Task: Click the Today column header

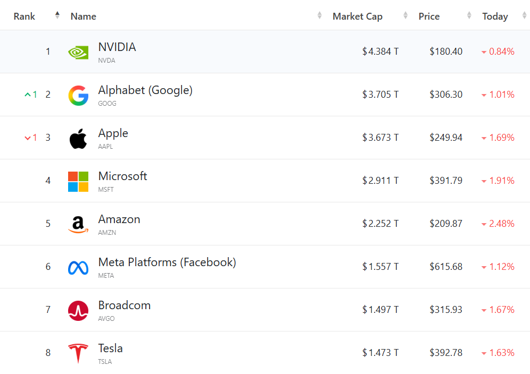Action: pyautogui.click(x=495, y=16)
